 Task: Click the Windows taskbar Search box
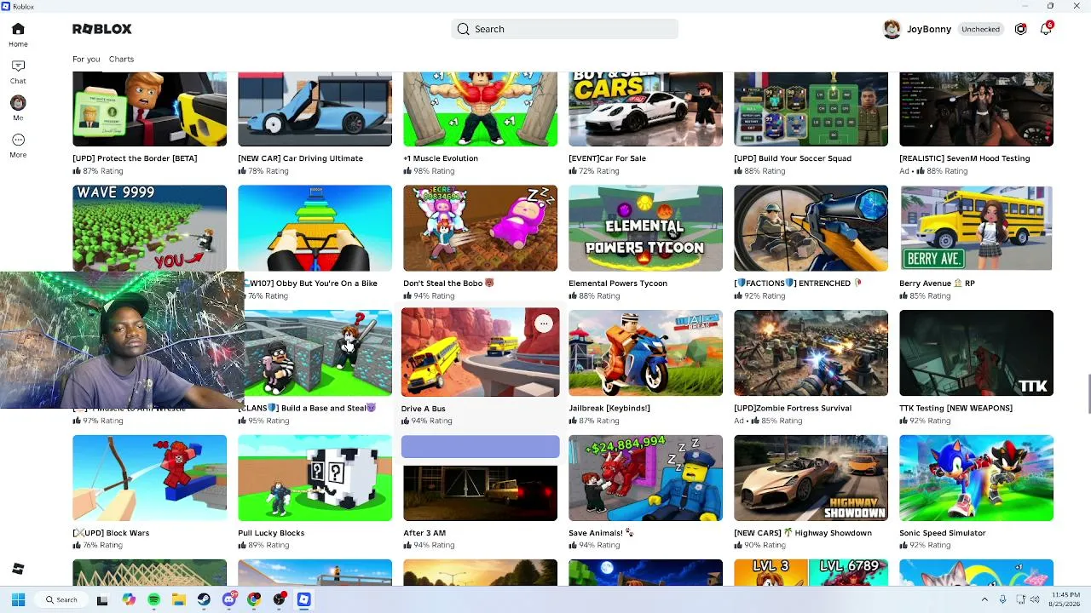point(63,599)
